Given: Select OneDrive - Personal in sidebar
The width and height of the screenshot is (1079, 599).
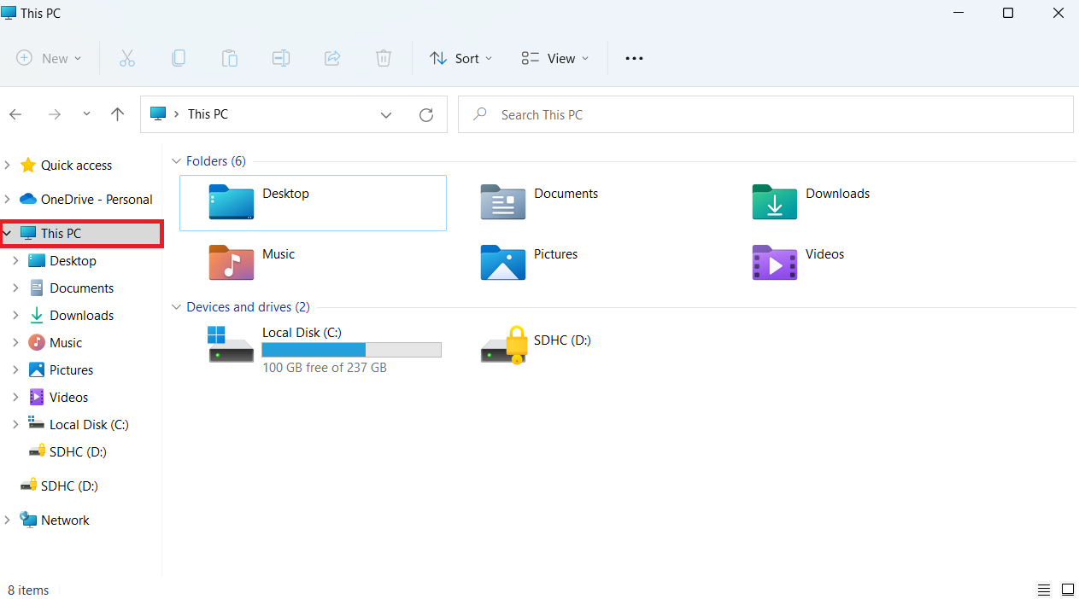Looking at the screenshot, I should coord(96,200).
